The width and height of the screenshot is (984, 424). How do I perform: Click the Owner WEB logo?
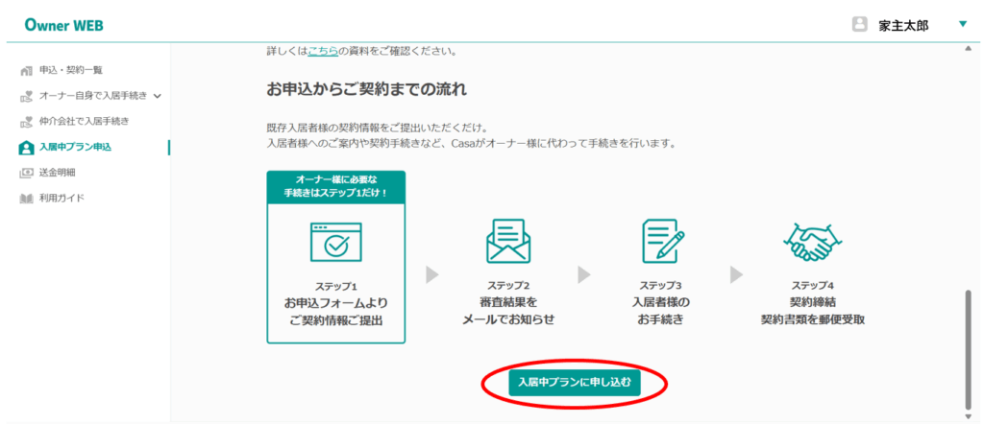click(64, 24)
